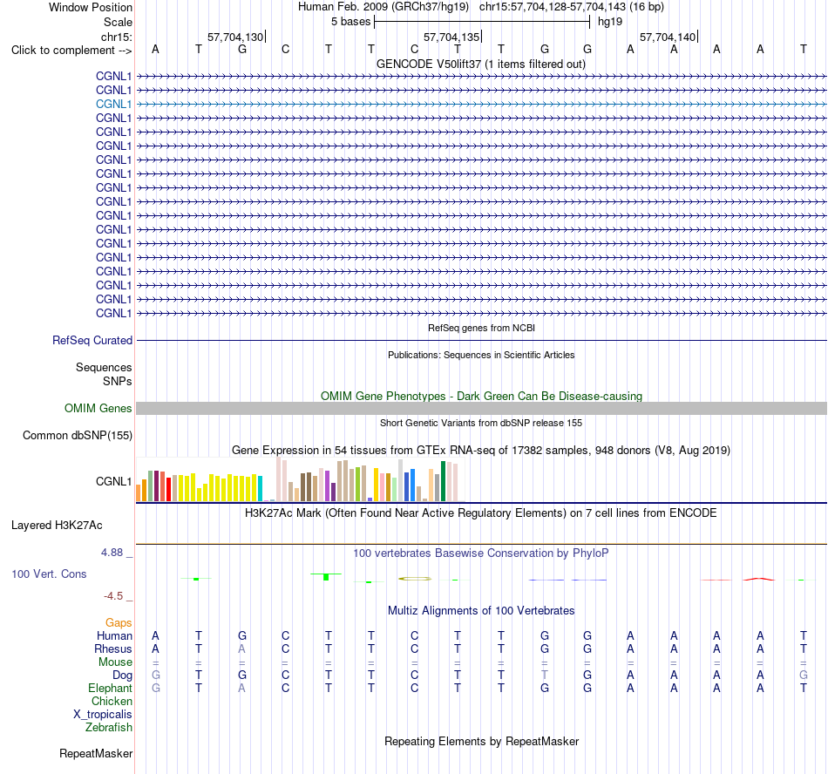Viewport: 828px width, 774px height.
Task: Click the gray OMIM Genes item bar
Action: [481, 408]
